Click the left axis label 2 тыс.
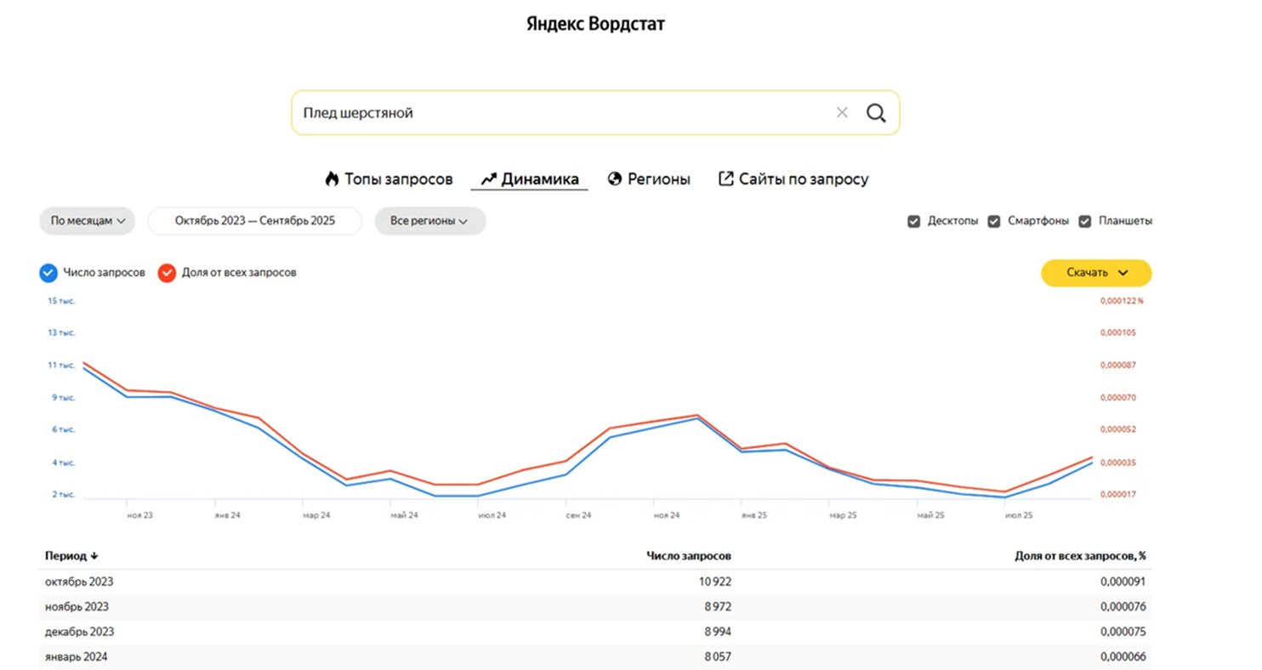 64,494
